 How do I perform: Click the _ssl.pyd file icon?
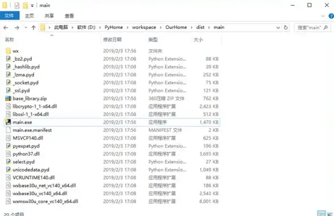[8, 90]
